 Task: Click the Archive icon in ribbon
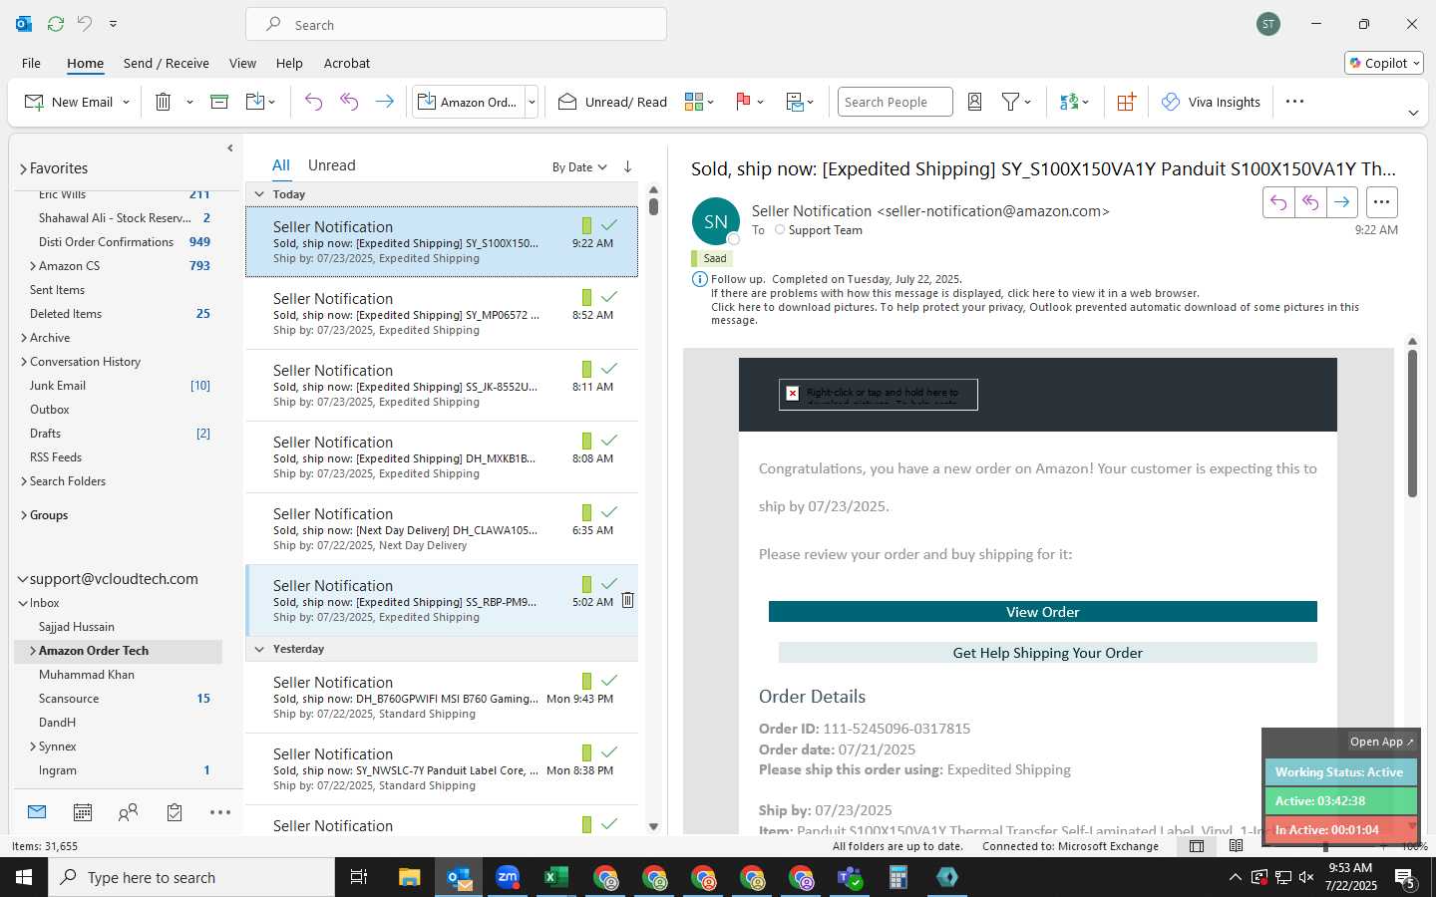click(x=219, y=102)
